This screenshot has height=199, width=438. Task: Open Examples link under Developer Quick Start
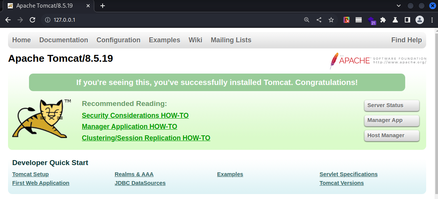[230, 175]
